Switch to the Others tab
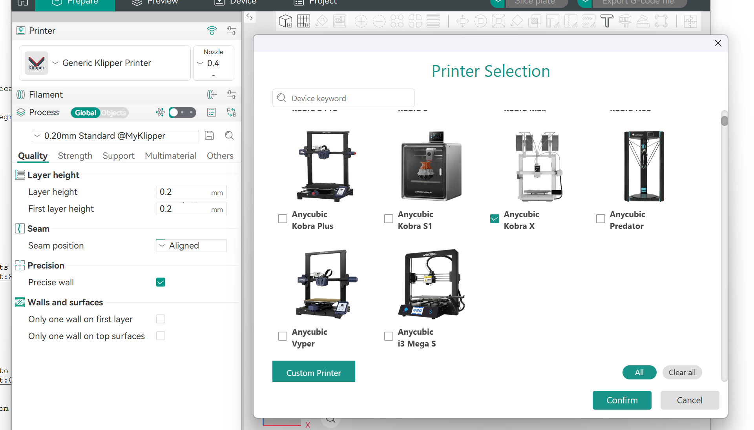Viewport: 754px width, 430px height. (x=220, y=156)
